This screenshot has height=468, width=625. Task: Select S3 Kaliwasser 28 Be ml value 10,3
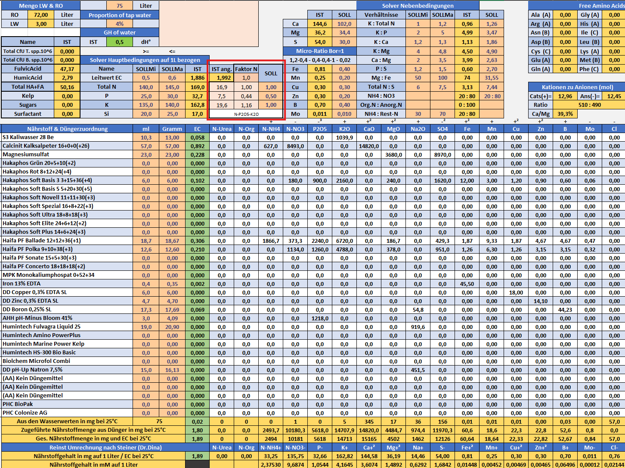tap(146, 137)
